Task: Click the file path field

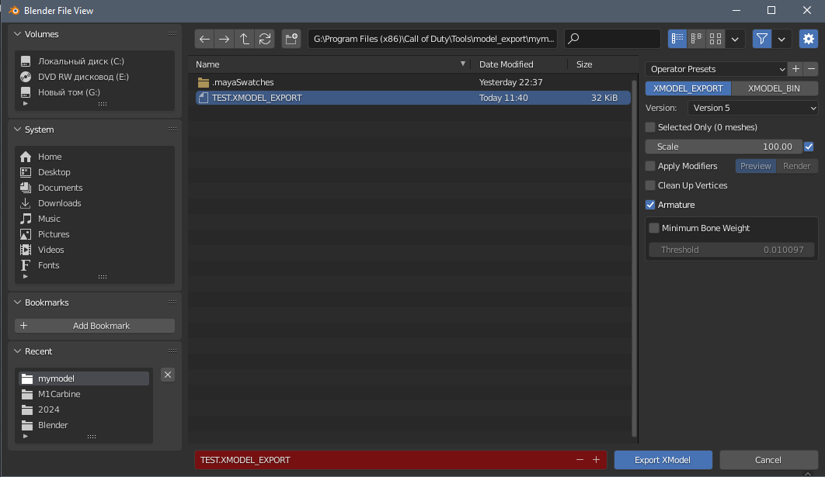Action: point(433,39)
